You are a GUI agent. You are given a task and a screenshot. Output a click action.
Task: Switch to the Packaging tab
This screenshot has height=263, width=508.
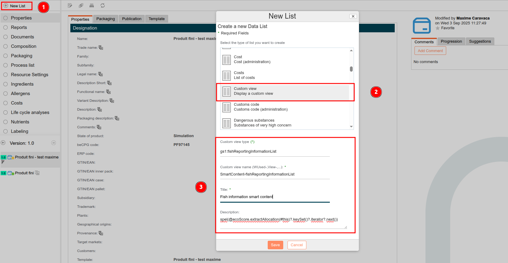pyautogui.click(x=106, y=19)
